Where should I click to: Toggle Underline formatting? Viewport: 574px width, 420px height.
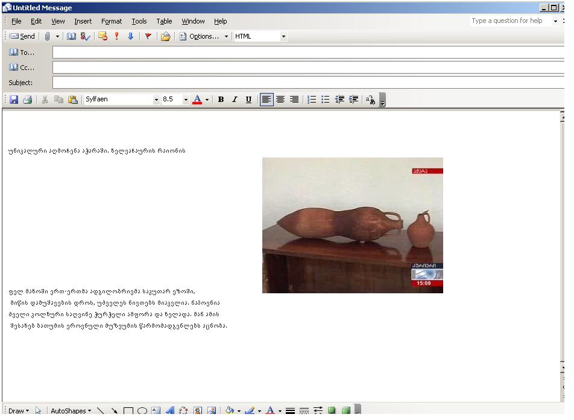[x=248, y=100]
